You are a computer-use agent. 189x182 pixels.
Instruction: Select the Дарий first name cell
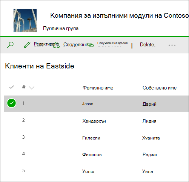click(x=149, y=104)
